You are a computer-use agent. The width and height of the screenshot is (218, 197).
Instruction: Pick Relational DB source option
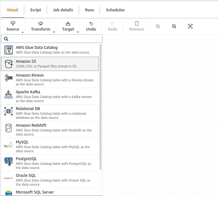[50, 113]
